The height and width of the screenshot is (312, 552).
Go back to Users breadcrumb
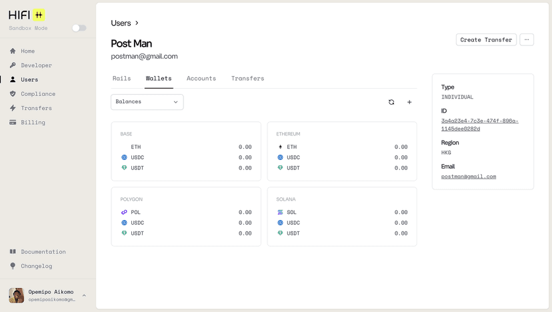[x=121, y=23]
